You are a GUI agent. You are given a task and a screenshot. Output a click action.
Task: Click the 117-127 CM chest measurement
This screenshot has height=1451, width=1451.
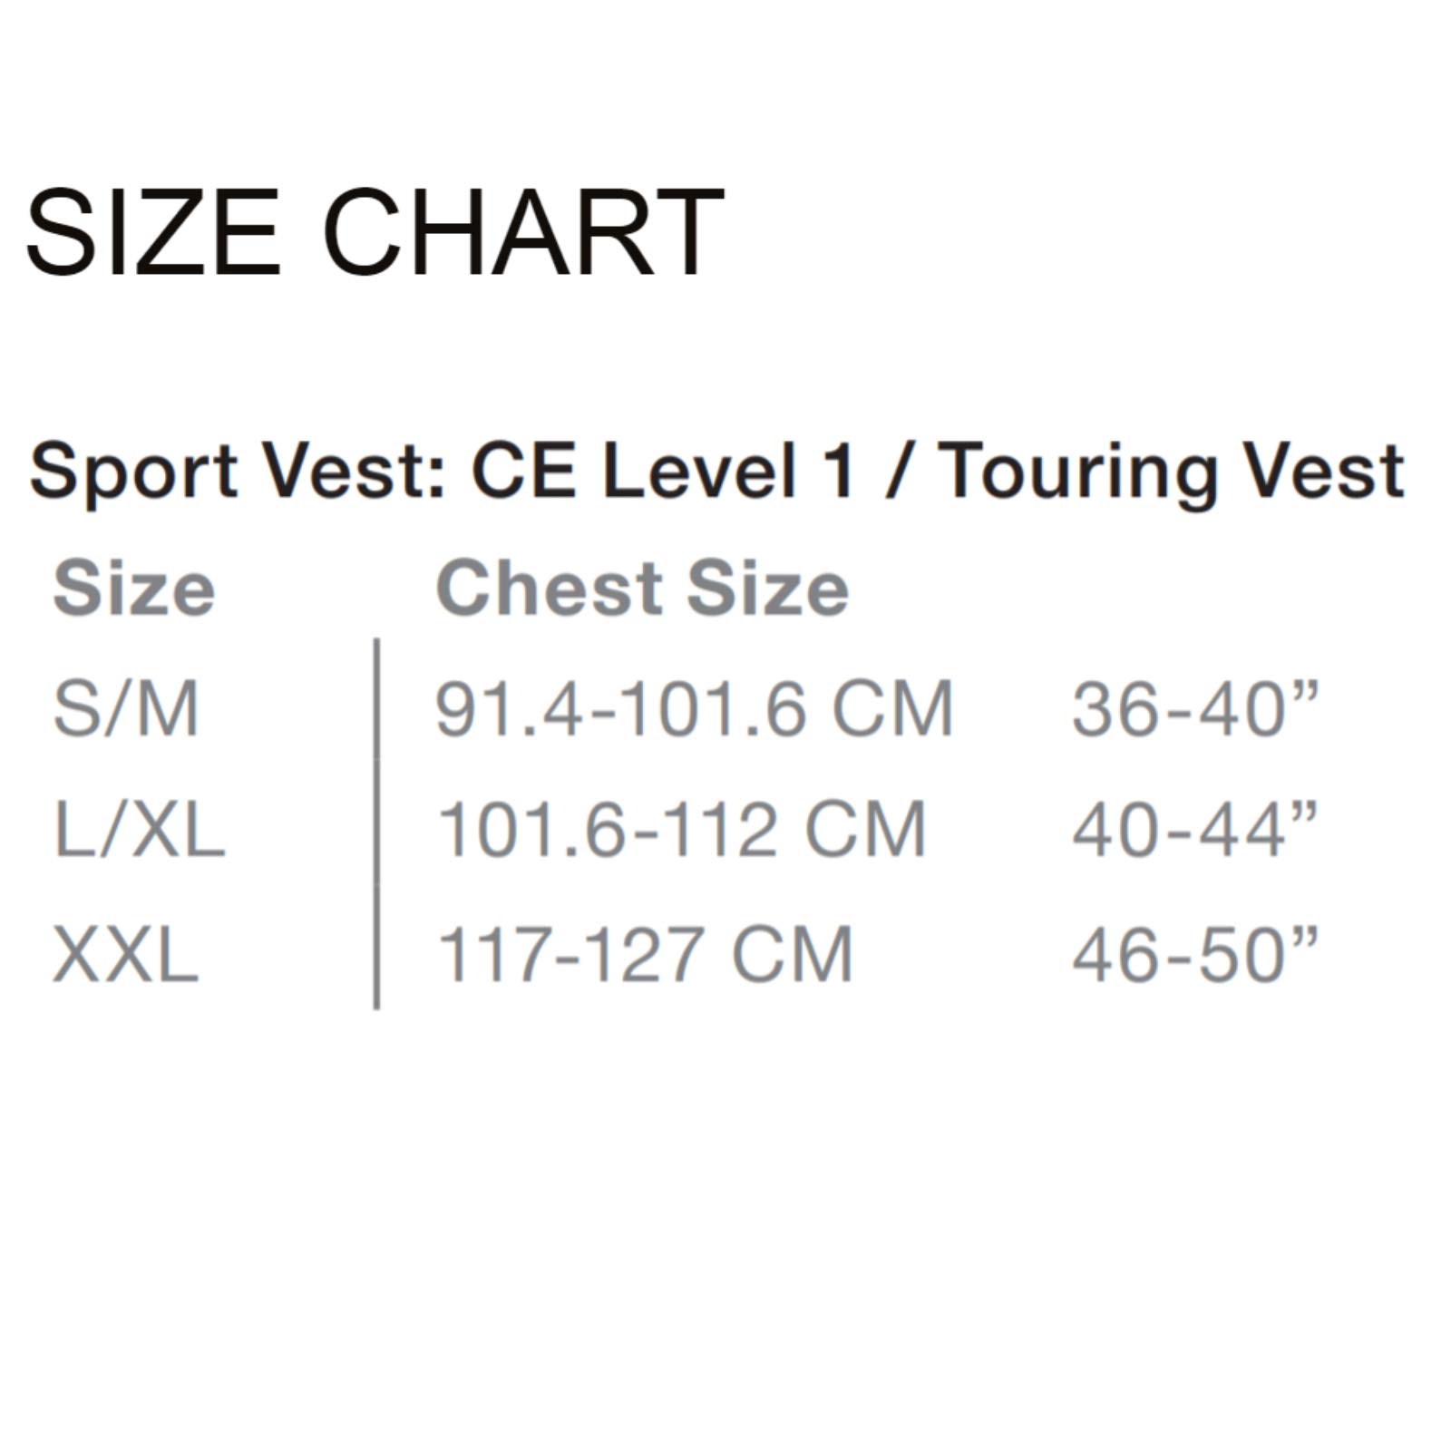(x=645, y=954)
